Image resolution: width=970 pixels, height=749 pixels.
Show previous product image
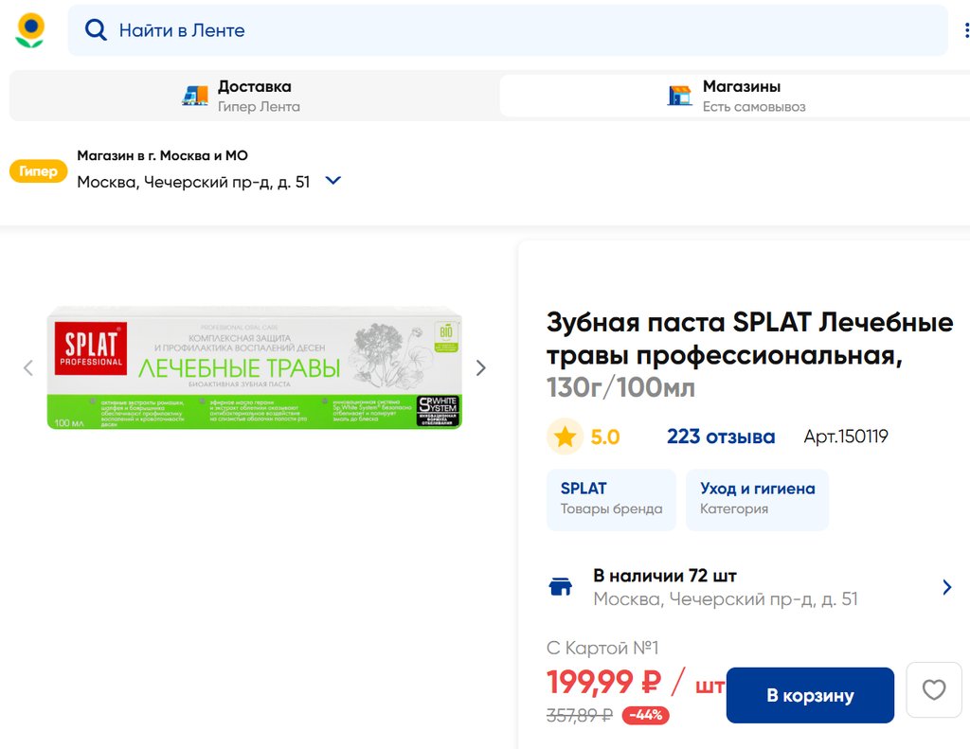coord(28,367)
